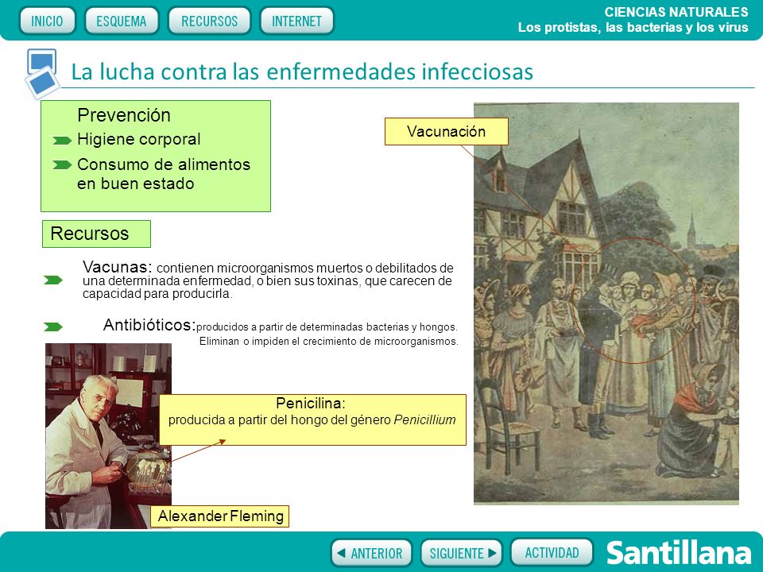The image size is (763, 572).
Task: Click the green arrow bullet beside Higiene corporal
Action: 62,141
